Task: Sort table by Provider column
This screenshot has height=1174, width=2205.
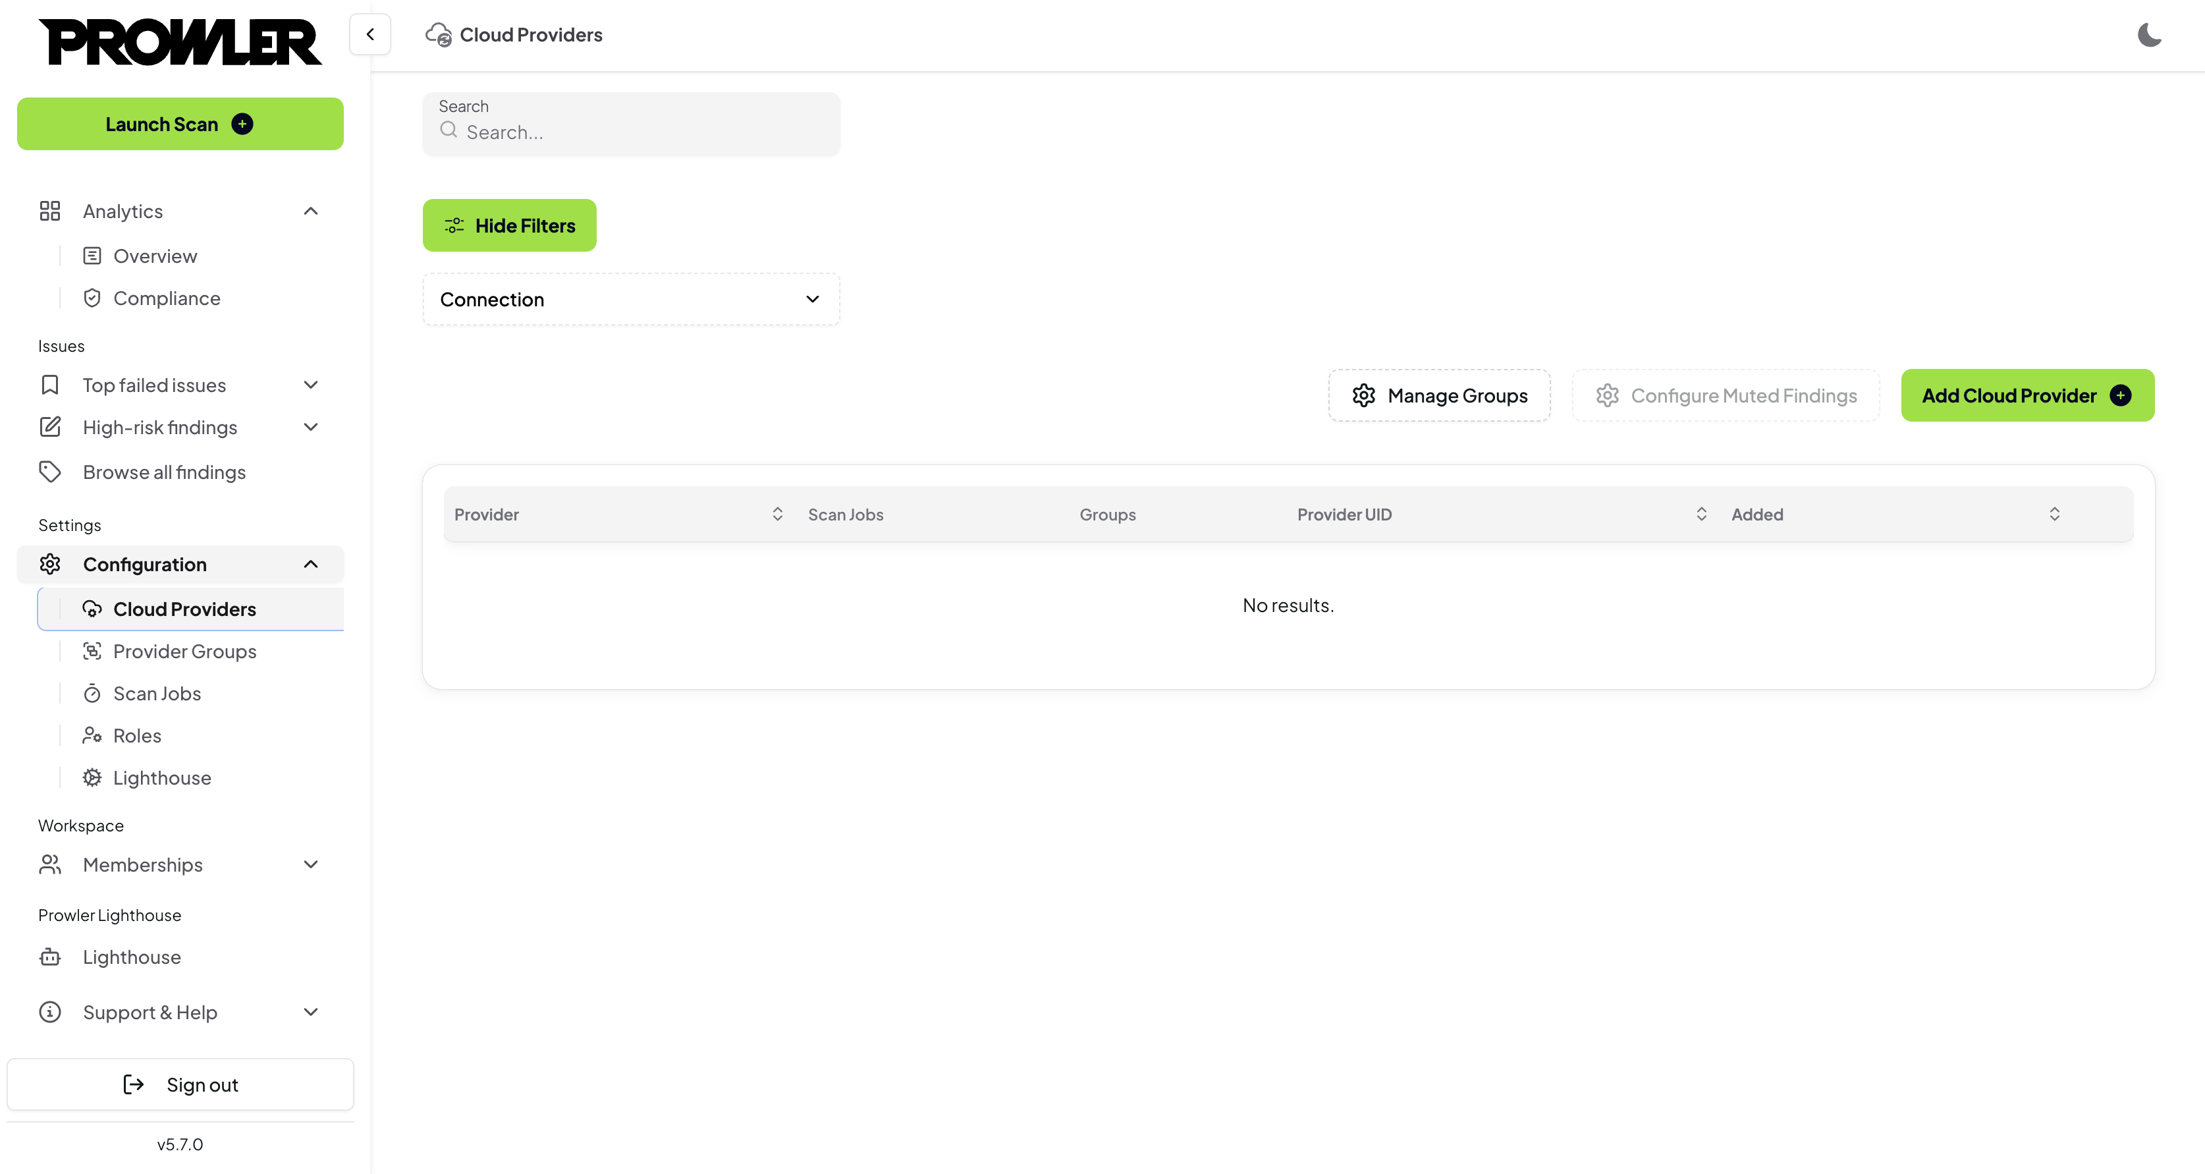Action: click(776, 515)
